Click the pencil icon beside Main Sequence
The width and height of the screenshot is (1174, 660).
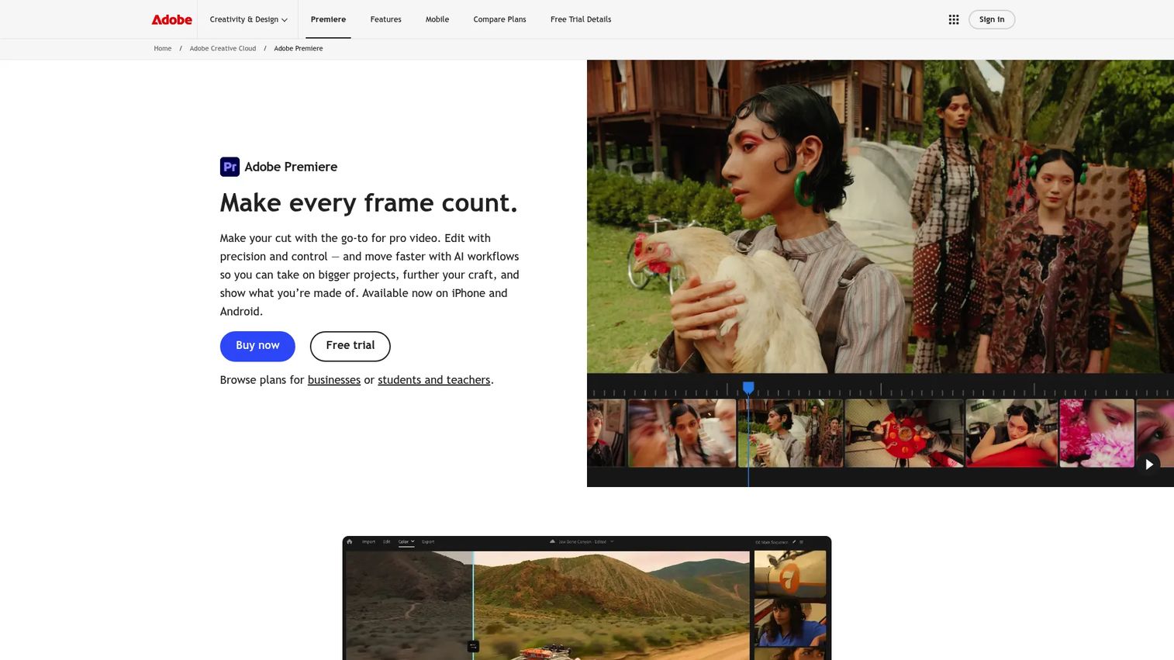794,542
